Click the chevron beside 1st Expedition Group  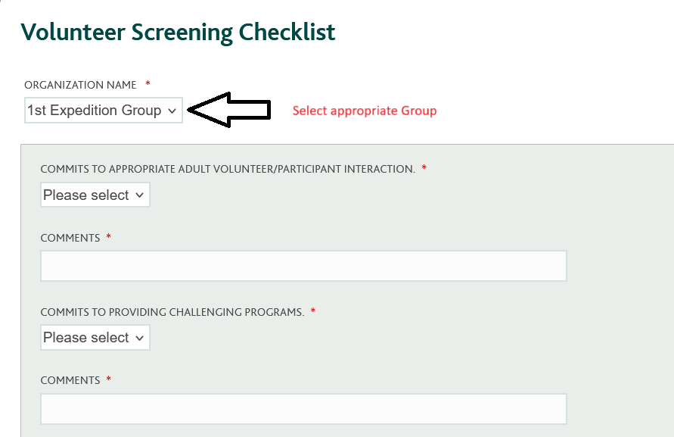[x=172, y=111]
